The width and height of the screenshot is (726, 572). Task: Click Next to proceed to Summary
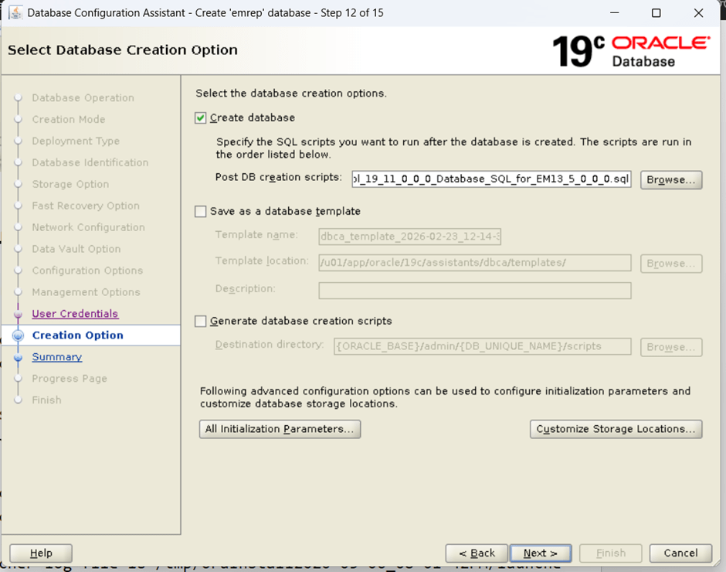click(x=540, y=553)
